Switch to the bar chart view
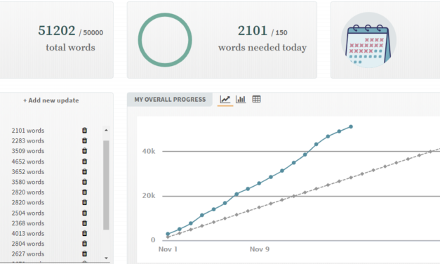 click(241, 100)
